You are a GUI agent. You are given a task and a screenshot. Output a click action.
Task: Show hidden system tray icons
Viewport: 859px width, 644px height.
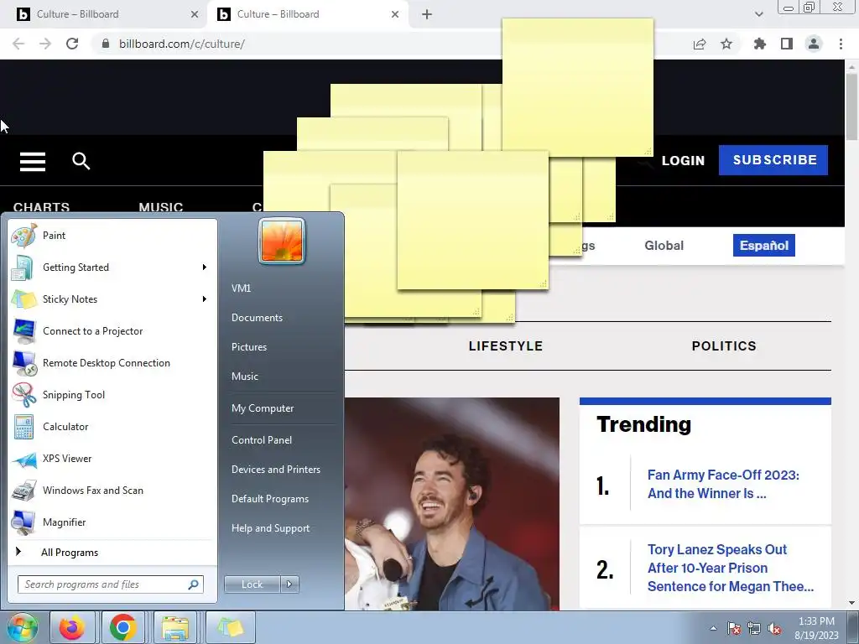click(x=713, y=628)
